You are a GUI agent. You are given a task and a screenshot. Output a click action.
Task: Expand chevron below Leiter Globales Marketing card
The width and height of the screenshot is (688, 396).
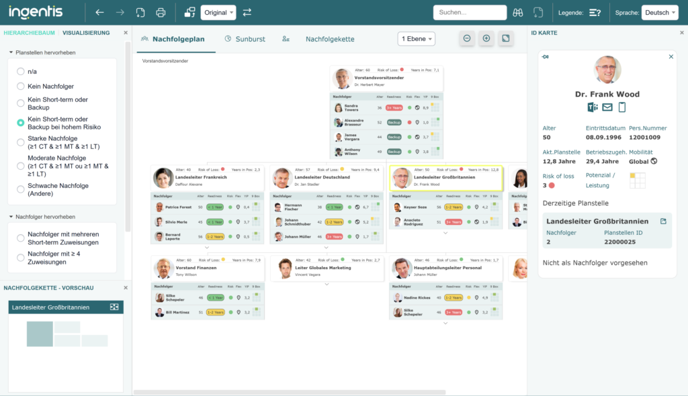click(x=327, y=284)
